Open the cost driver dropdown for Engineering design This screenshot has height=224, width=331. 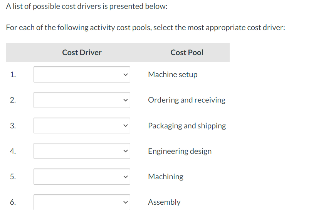[x=82, y=151]
